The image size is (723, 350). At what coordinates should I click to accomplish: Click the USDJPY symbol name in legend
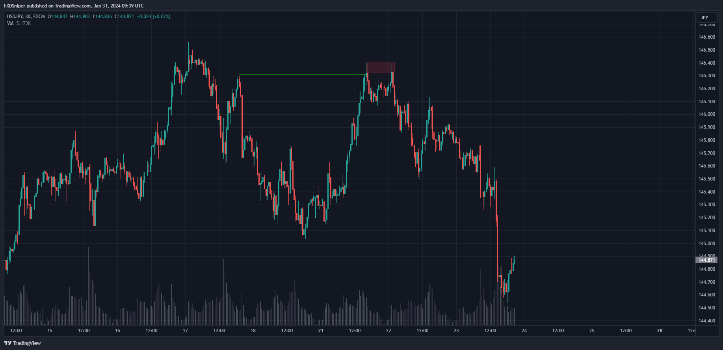click(14, 17)
